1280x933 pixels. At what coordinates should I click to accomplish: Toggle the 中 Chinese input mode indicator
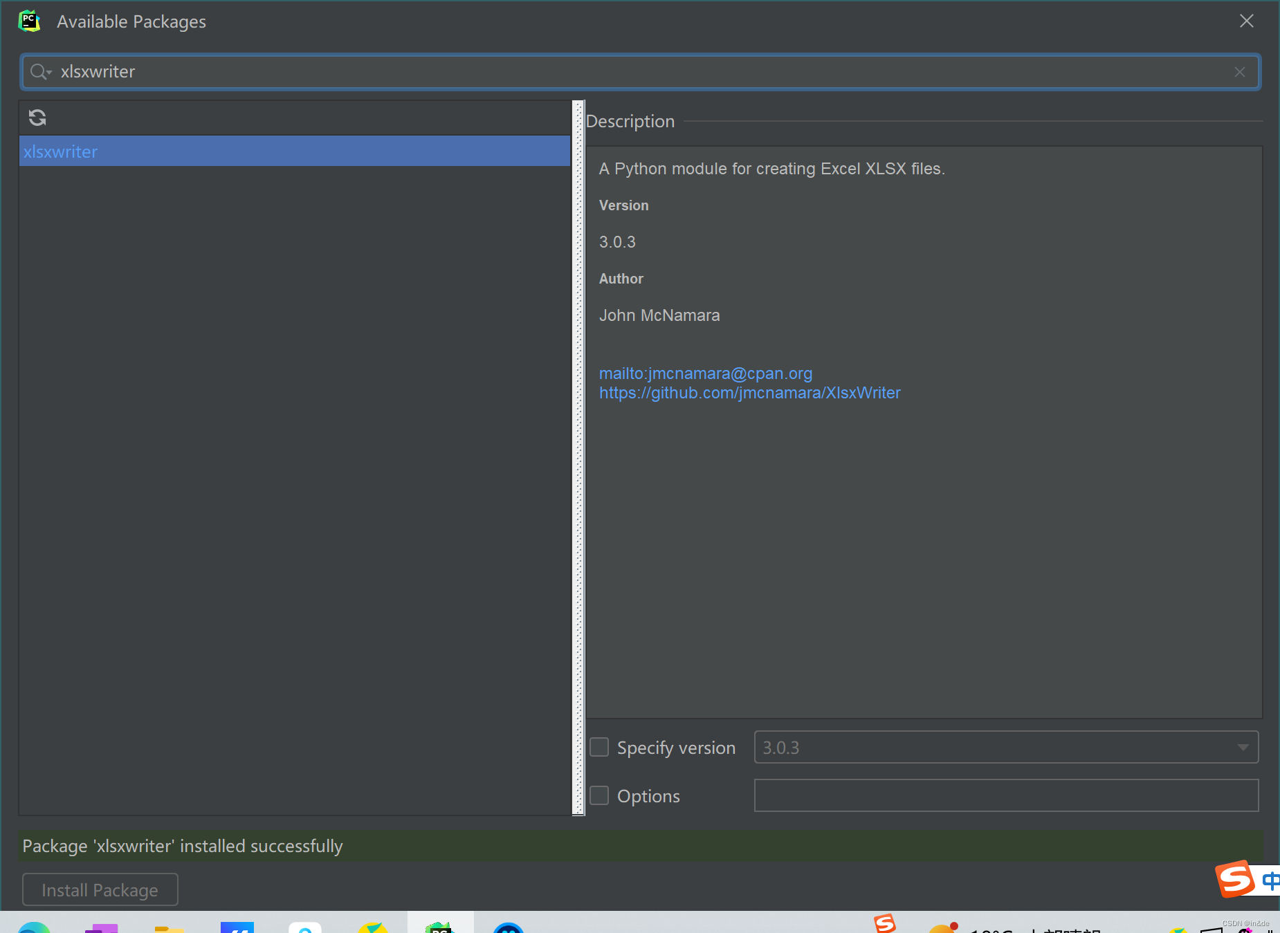pos(1270,880)
